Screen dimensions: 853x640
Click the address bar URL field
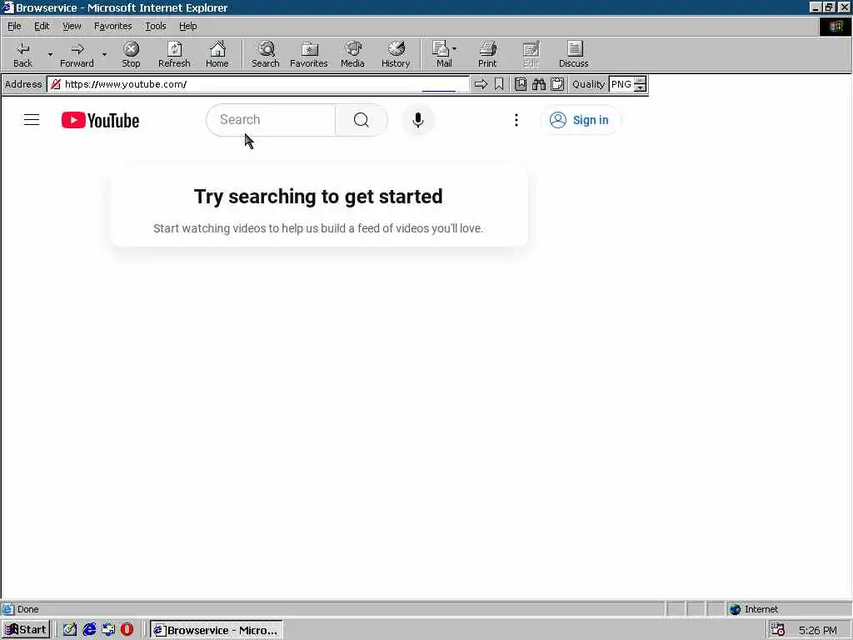click(x=258, y=84)
